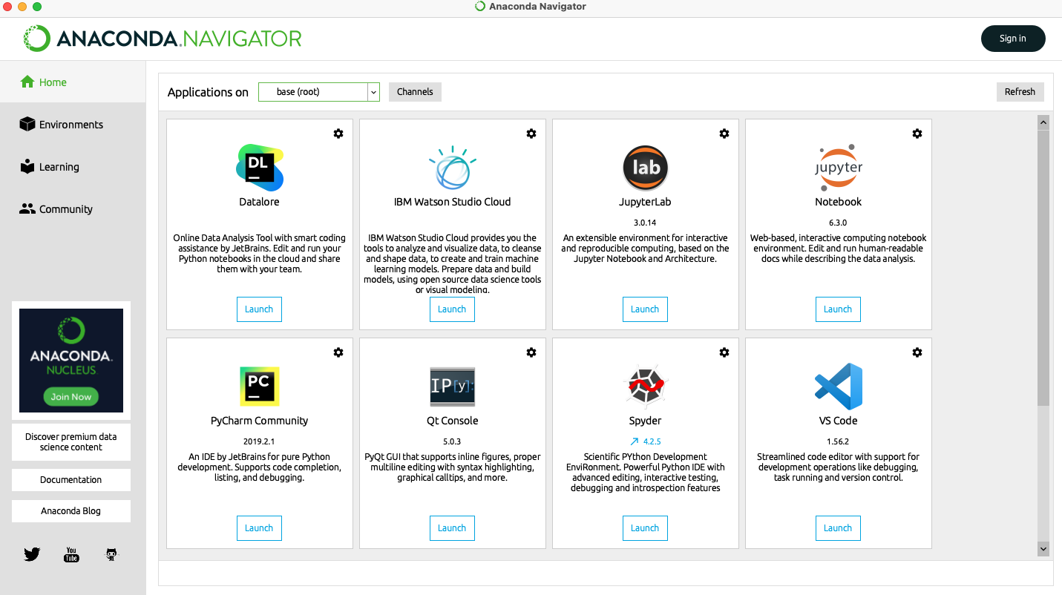The height and width of the screenshot is (595, 1062).
Task: Click scrollbar up arrow
Action: click(x=1043, y=122)
